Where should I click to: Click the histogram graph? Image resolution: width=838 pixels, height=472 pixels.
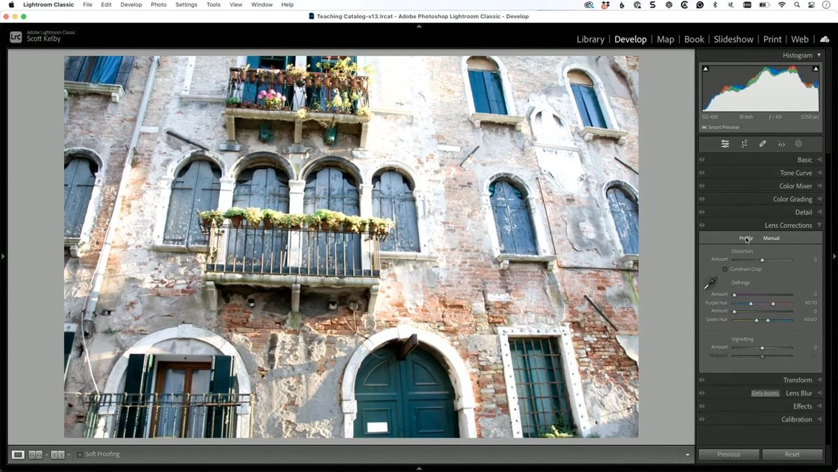tap(760, 89)
